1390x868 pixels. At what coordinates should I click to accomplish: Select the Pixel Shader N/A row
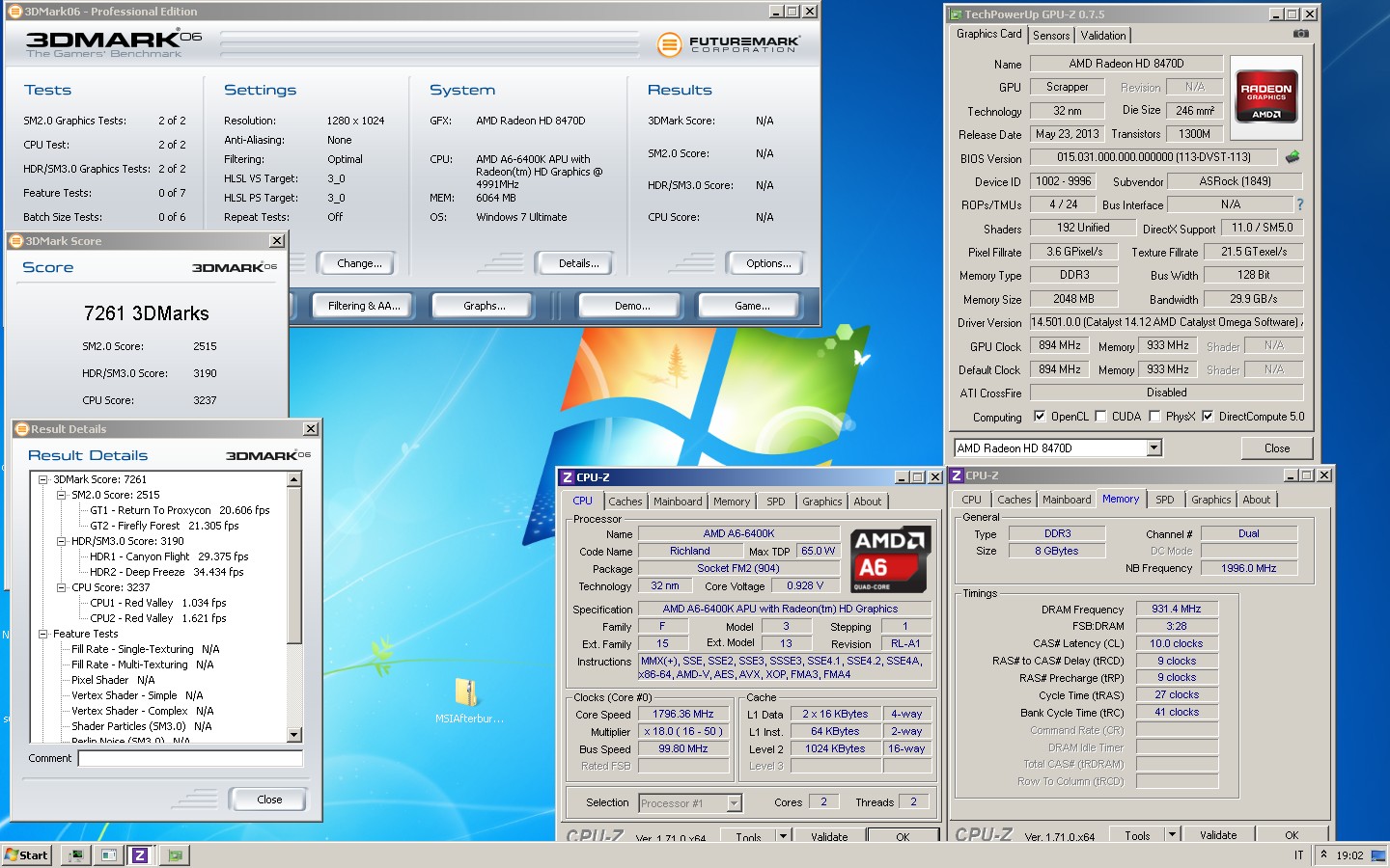coord(113,680)
